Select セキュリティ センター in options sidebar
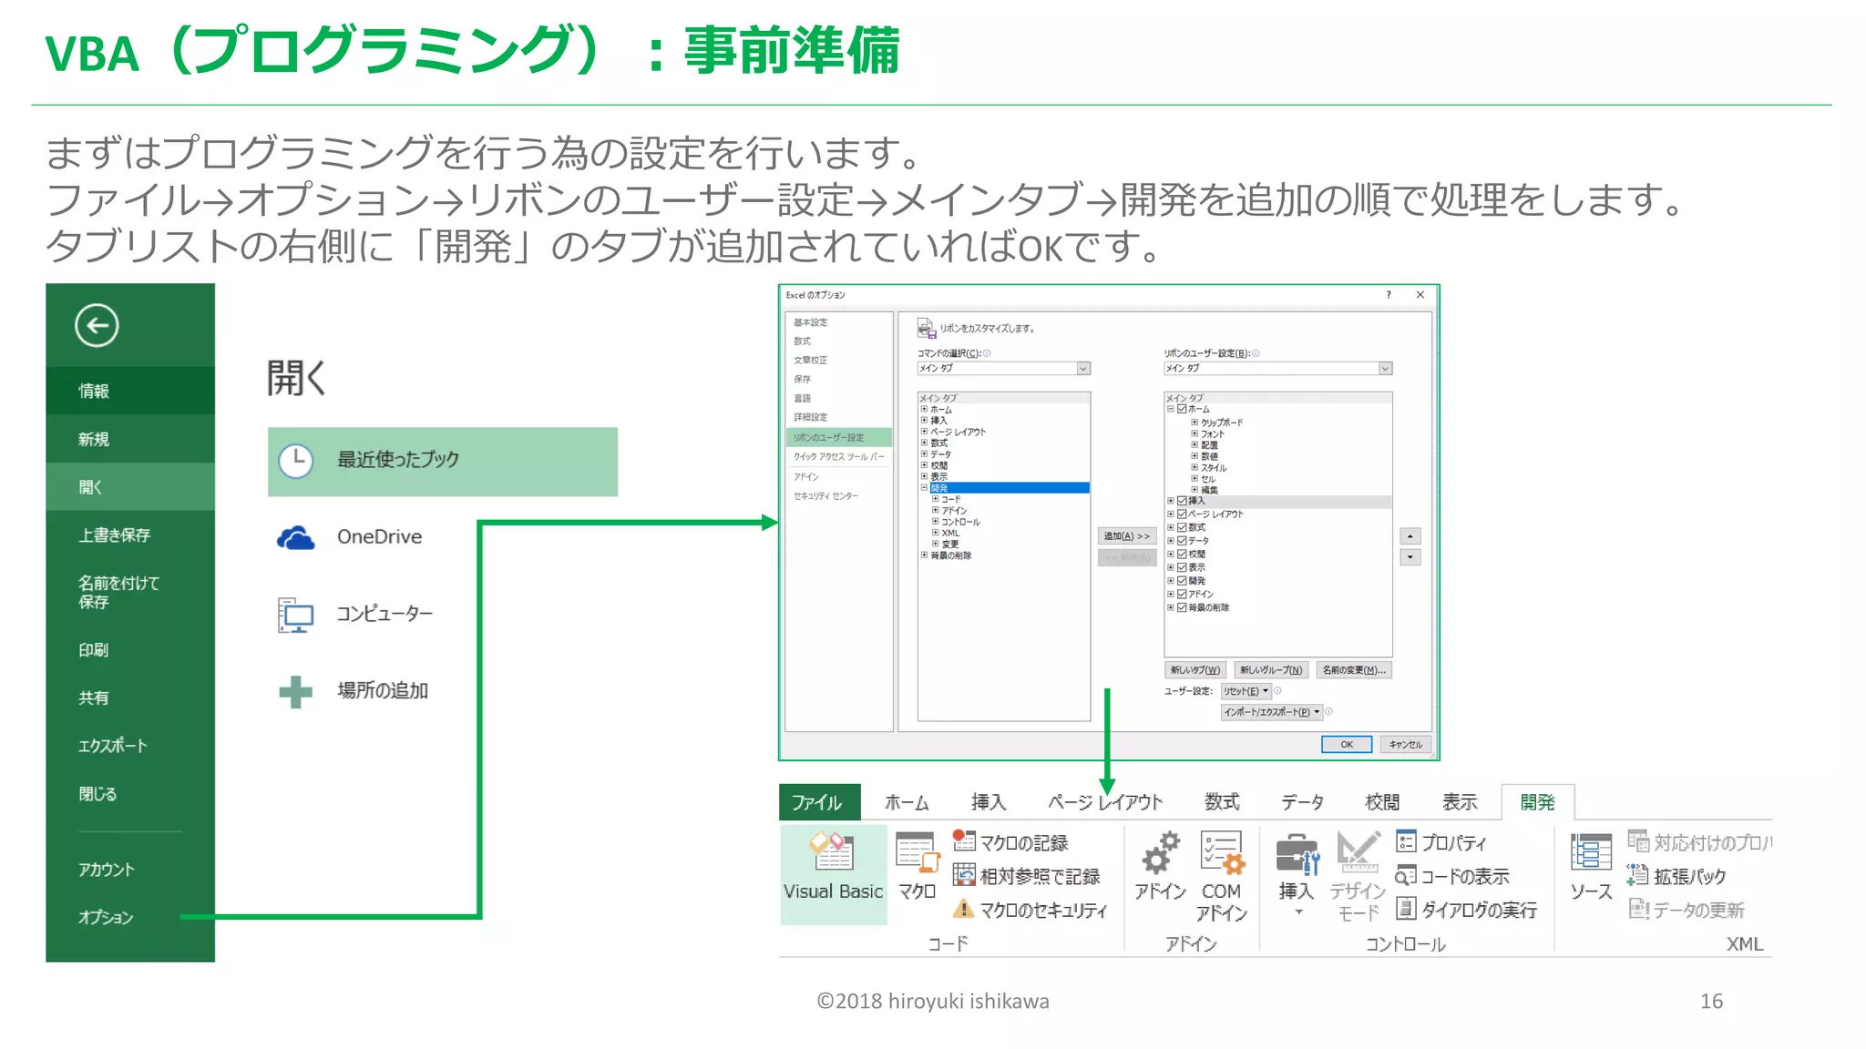Viewport: 1866px width, 1049px height. (825, 496)
